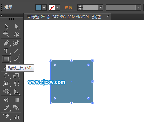The image size is (144, 122).
Task: Increase stroke weight with up stepper
Action: pos(80,6)
